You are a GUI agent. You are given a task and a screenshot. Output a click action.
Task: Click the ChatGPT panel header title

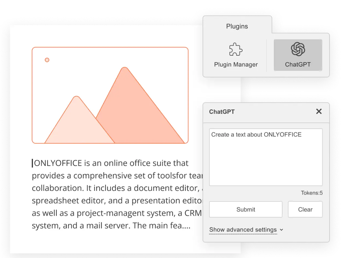pos(222,112)
